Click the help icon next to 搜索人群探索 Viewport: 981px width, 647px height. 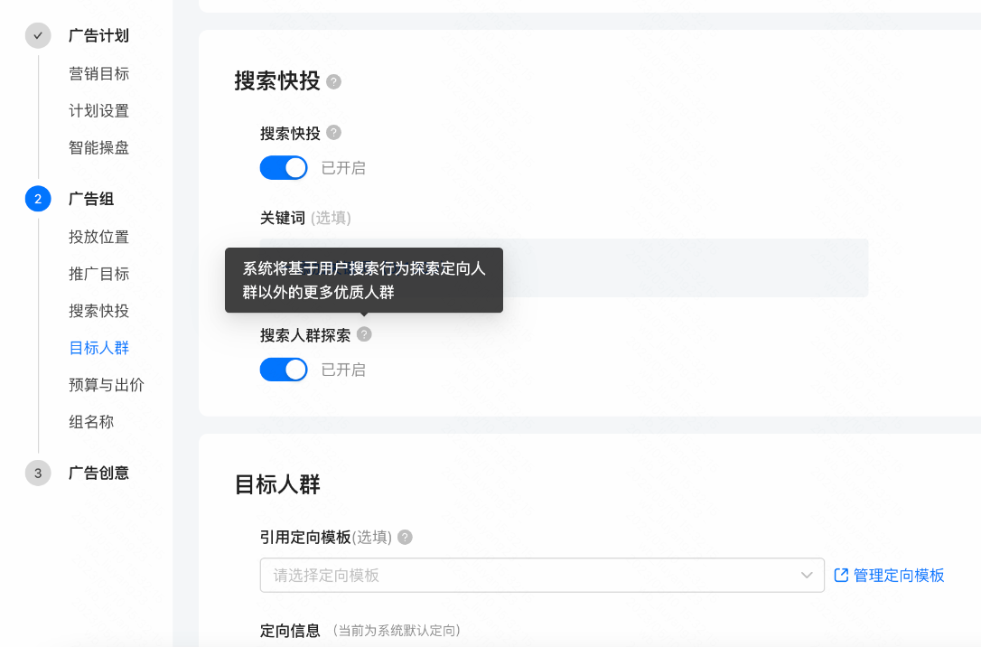(x=364, y=334)
